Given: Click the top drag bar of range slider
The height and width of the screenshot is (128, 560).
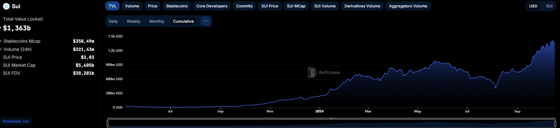Looking at the screenshot, I should (x=331, y=119).
